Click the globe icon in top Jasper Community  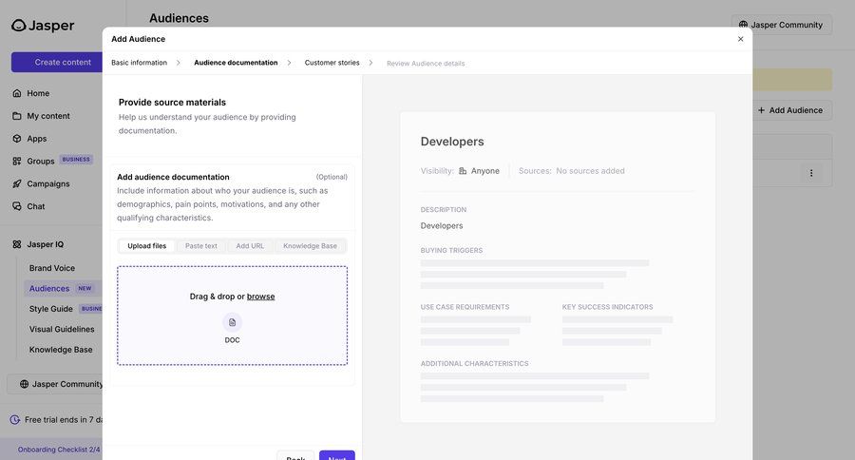click(743, 25)
